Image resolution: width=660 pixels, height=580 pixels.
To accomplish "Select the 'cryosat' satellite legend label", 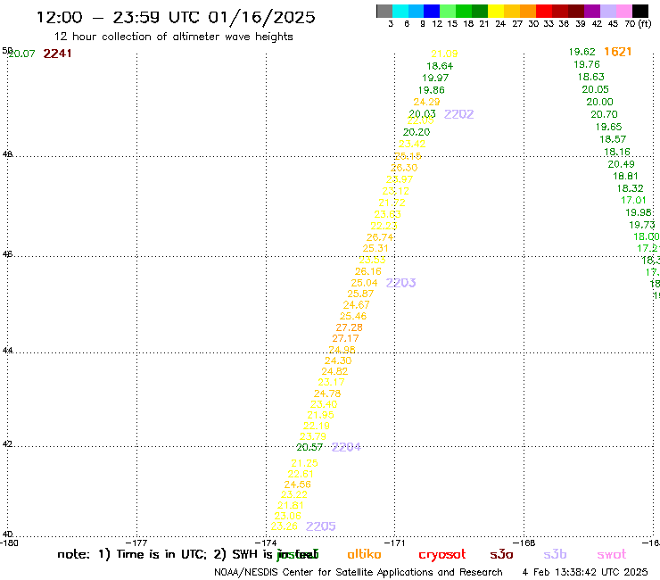I will pos(442,555).
